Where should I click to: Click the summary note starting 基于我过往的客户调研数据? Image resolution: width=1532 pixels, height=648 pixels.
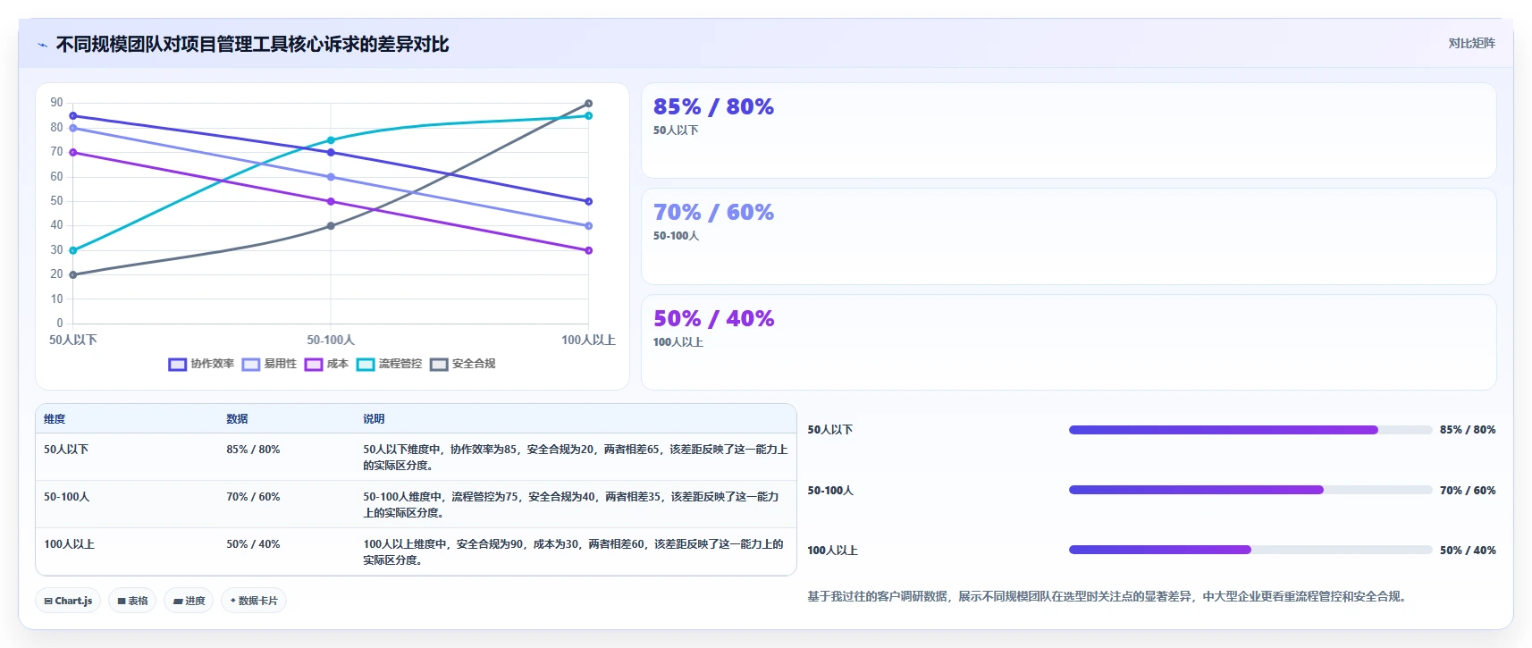click(1108, 596)
